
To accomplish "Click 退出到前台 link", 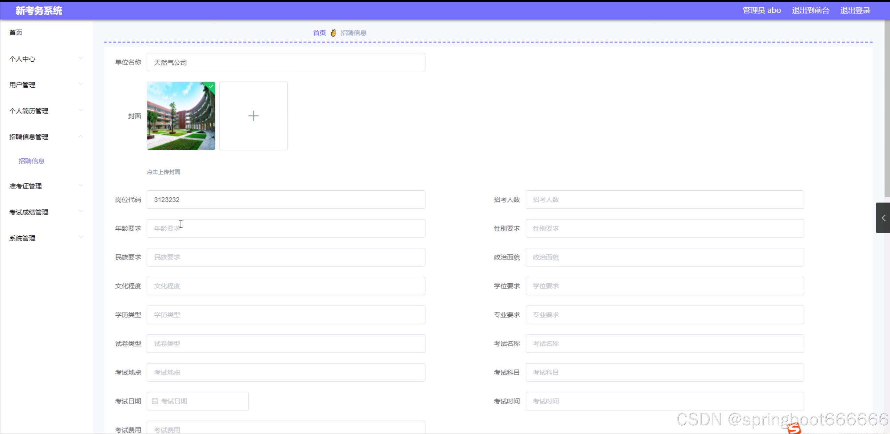I will click(x=811, y=10).
